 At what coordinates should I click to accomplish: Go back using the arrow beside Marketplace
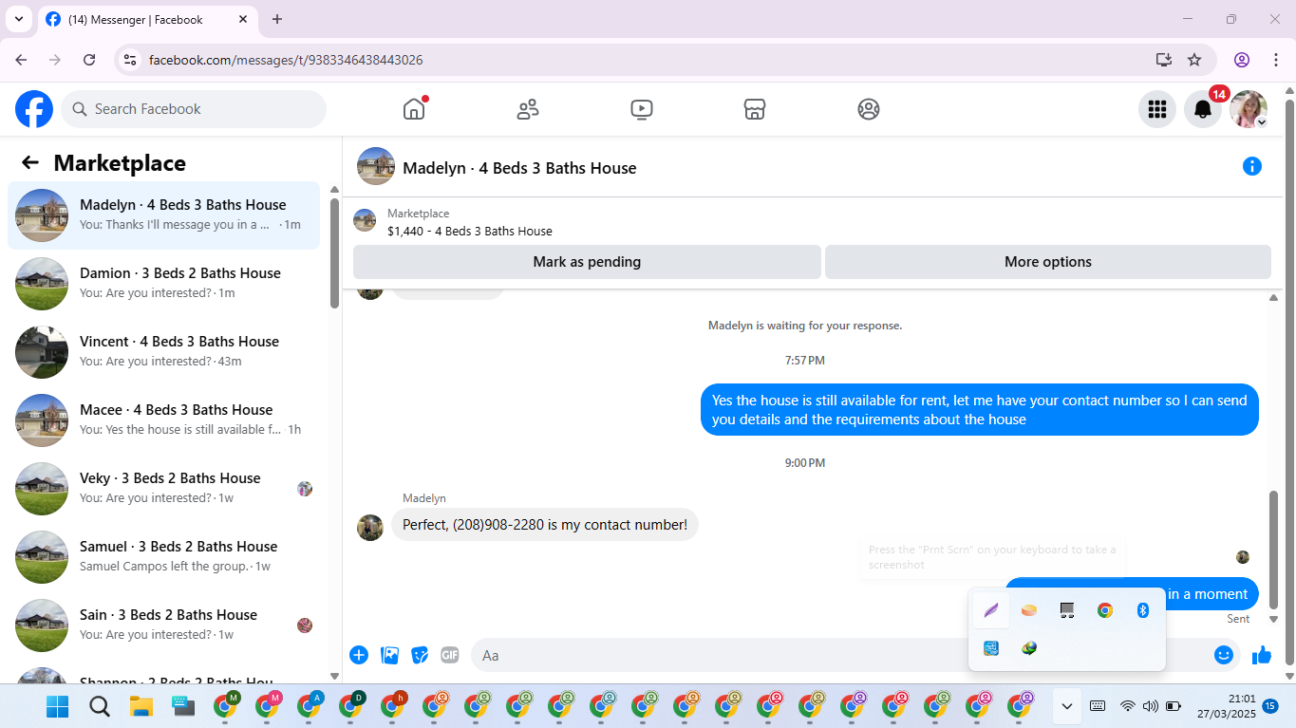pyautogui.click(x=30, y=162)
